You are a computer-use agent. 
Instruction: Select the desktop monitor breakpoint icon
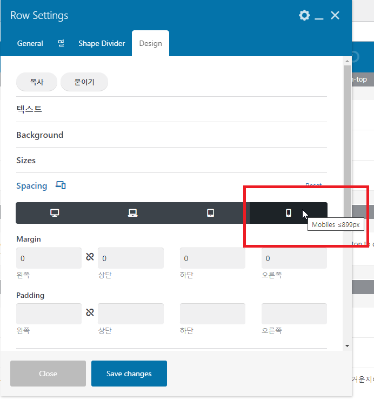coord(55,213)
